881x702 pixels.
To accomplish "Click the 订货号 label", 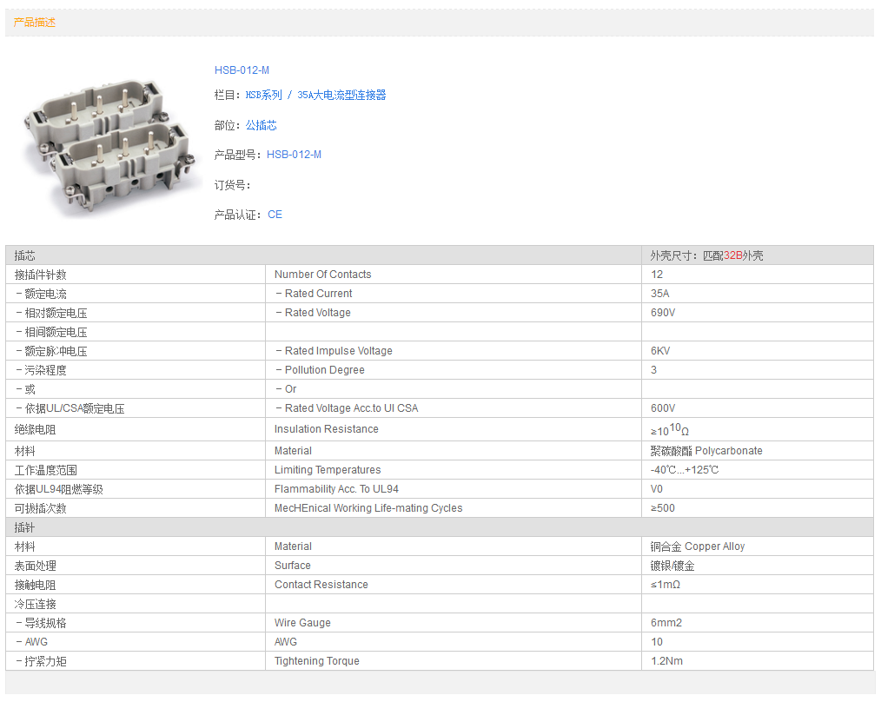I will 232,185.
